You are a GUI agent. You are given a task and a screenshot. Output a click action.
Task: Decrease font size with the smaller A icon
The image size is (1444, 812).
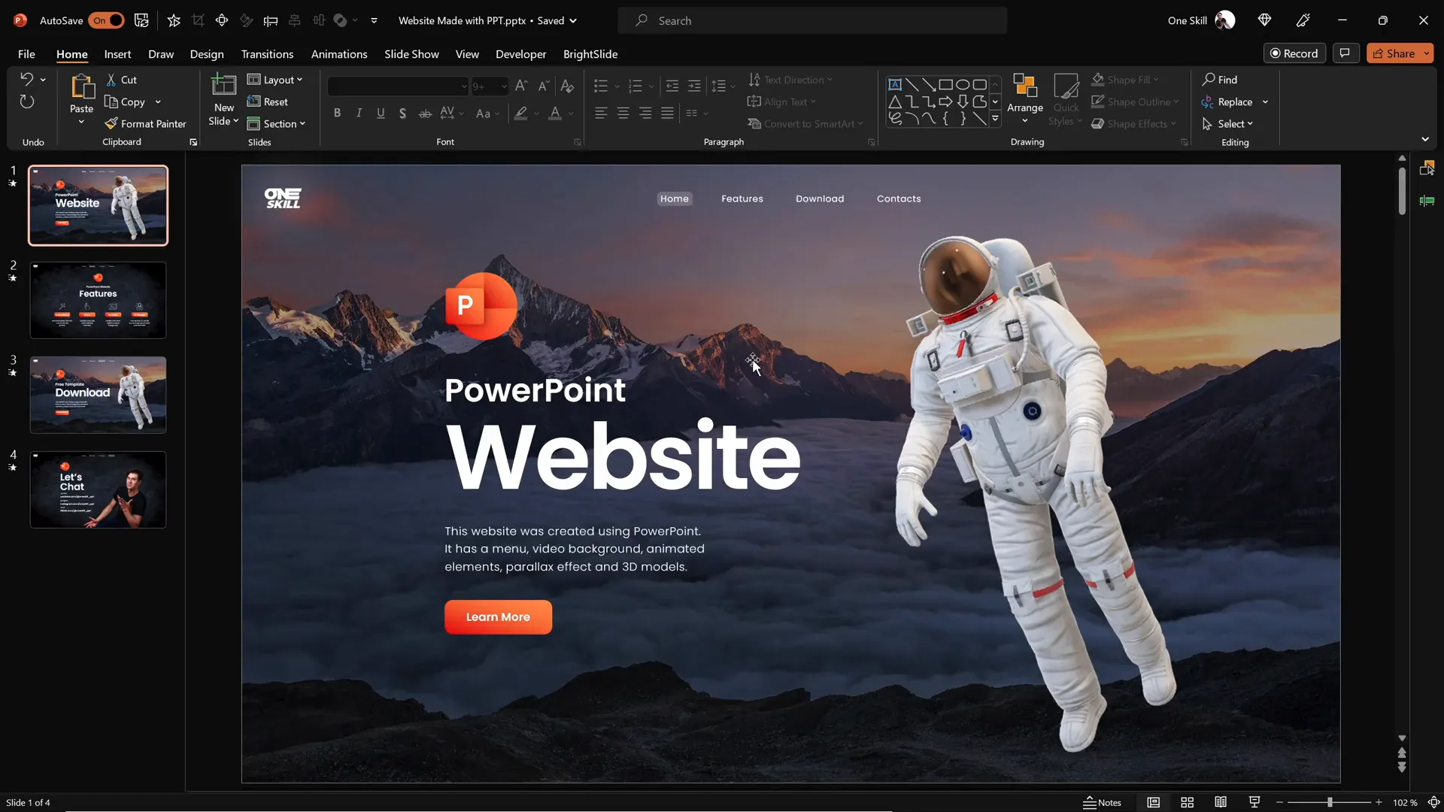click(544, 86)
